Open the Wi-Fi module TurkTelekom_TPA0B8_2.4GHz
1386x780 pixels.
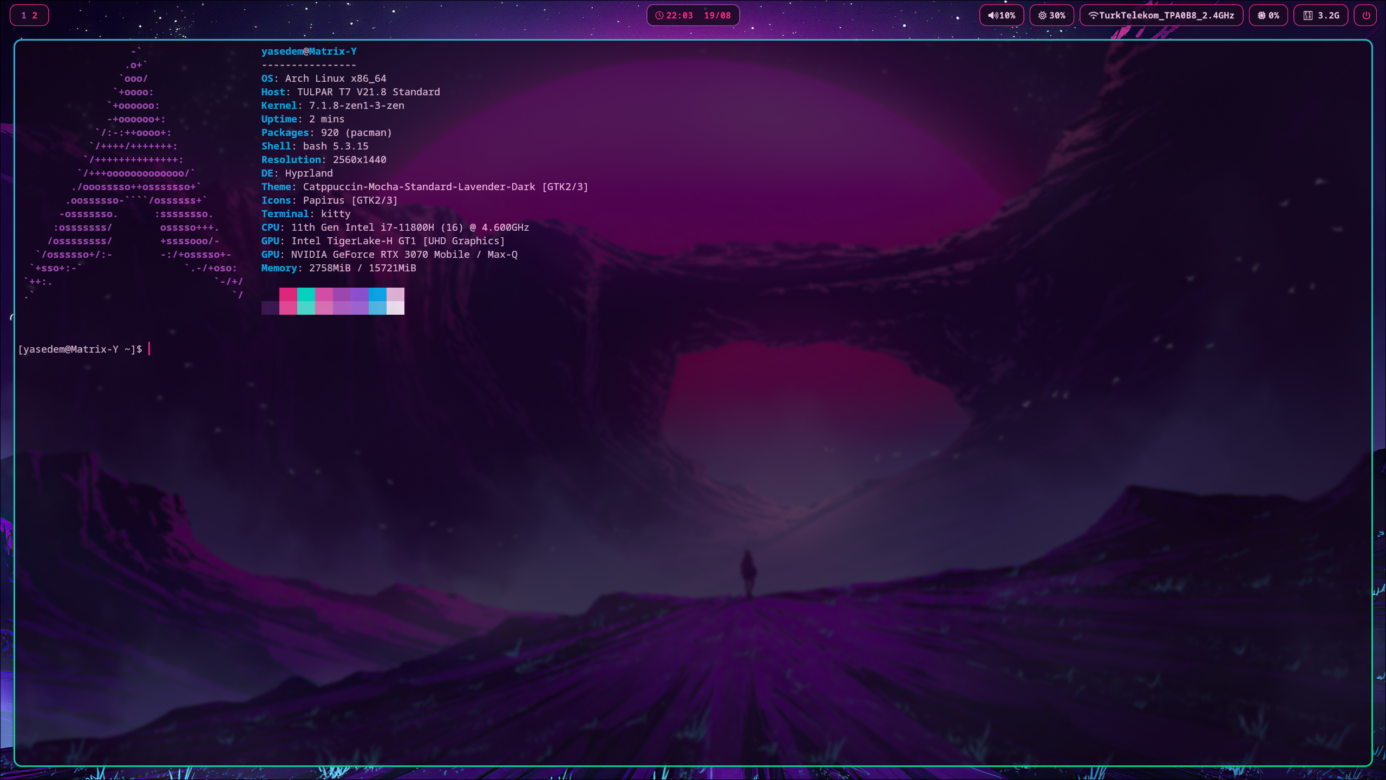pyautogui.click(x=1161, y=15)
